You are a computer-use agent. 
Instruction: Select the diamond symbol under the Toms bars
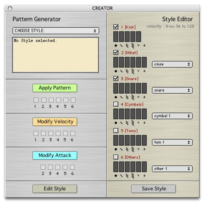click(116, 149)
